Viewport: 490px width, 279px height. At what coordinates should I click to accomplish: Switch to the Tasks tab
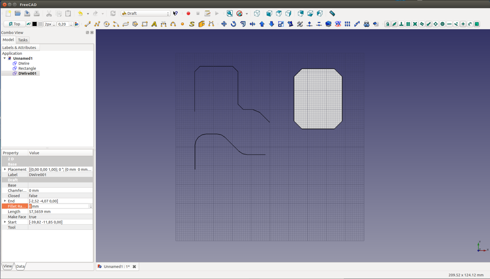(x=23, y=40)
